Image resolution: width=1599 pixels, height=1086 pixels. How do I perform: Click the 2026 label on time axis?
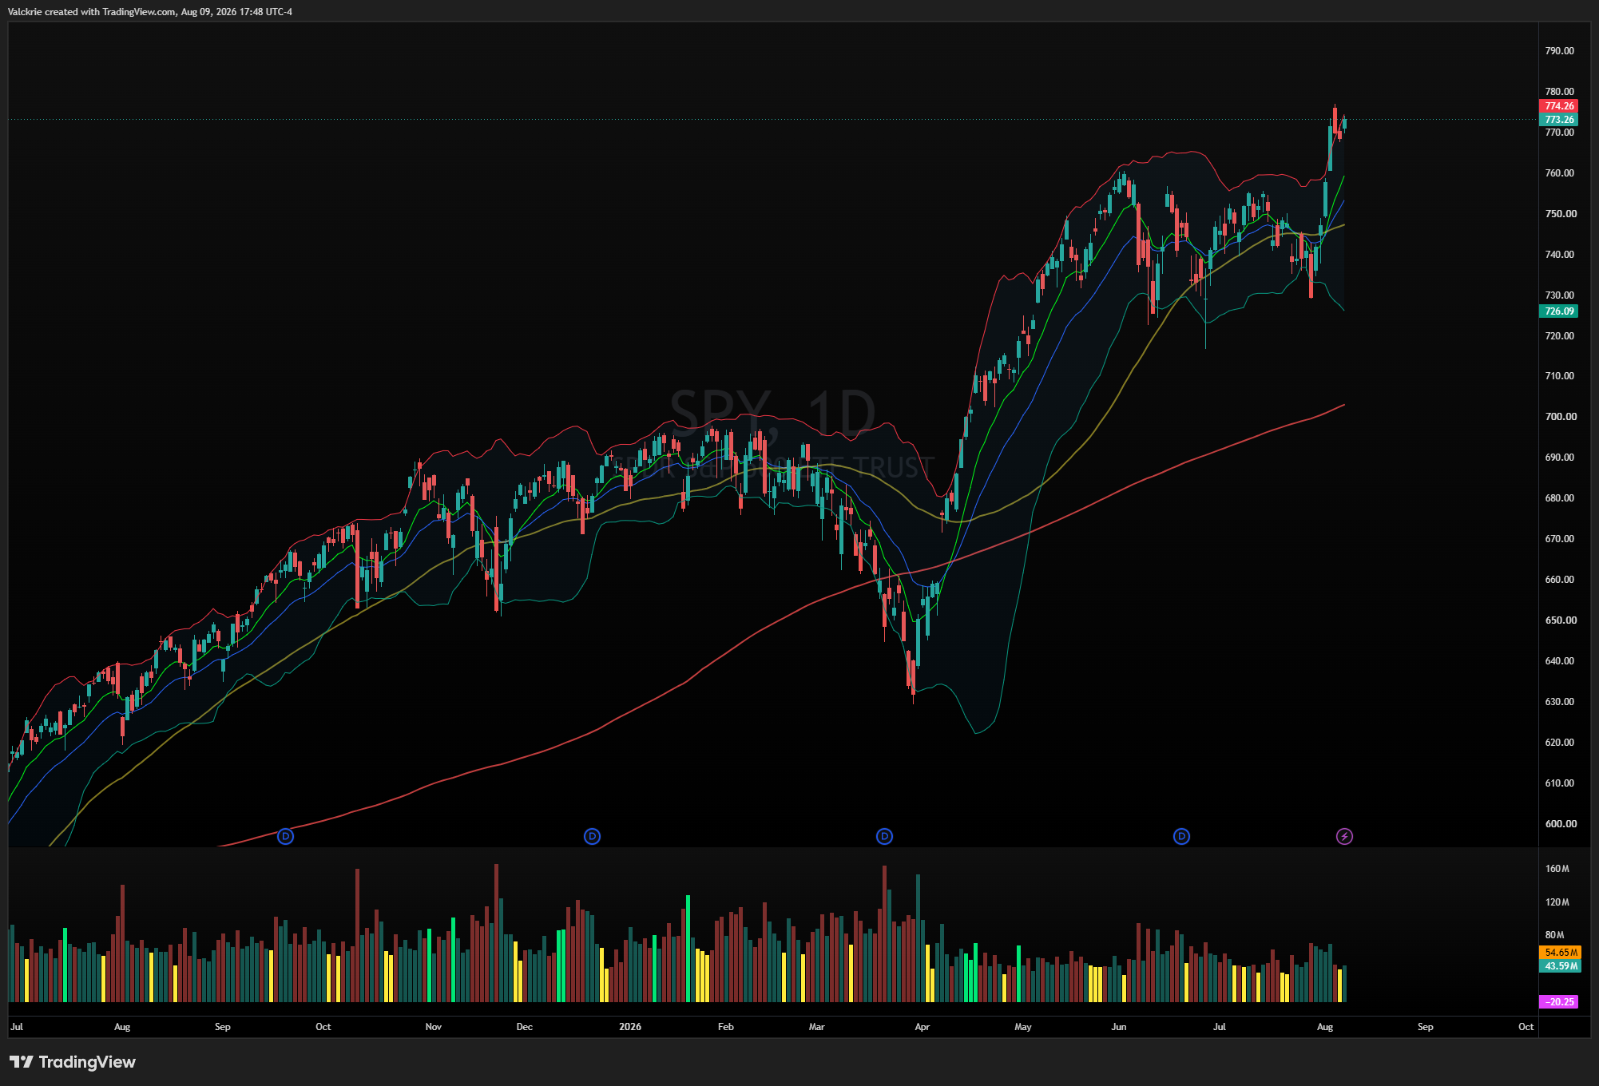click(630, 1027)
